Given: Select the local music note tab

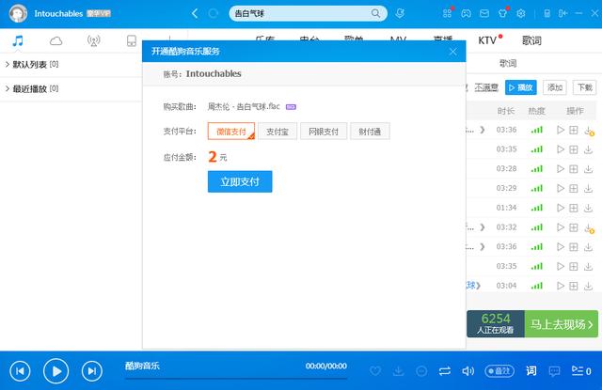Looking at the screenshot, I should point(18,40).
